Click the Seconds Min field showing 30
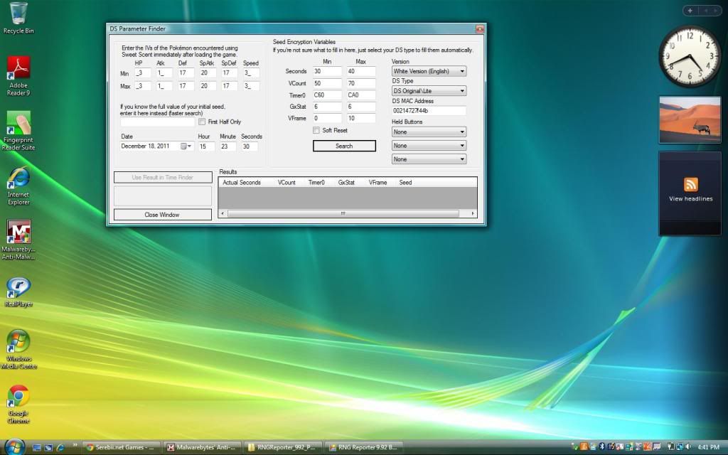The image size is (728, 455). (x=327, y=71)
